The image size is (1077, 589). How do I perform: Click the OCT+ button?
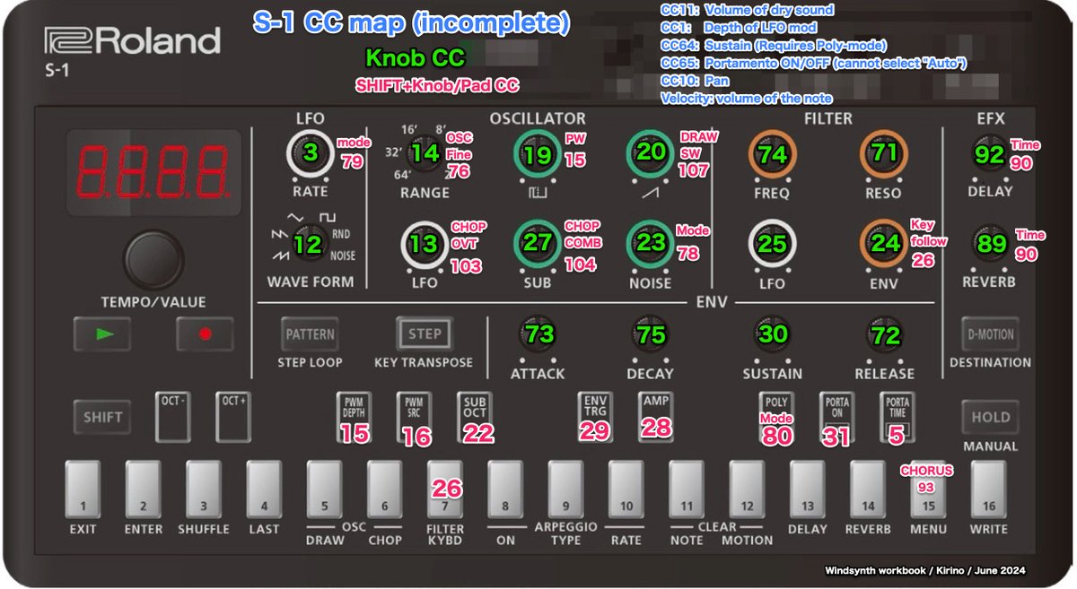pos(233,416)
